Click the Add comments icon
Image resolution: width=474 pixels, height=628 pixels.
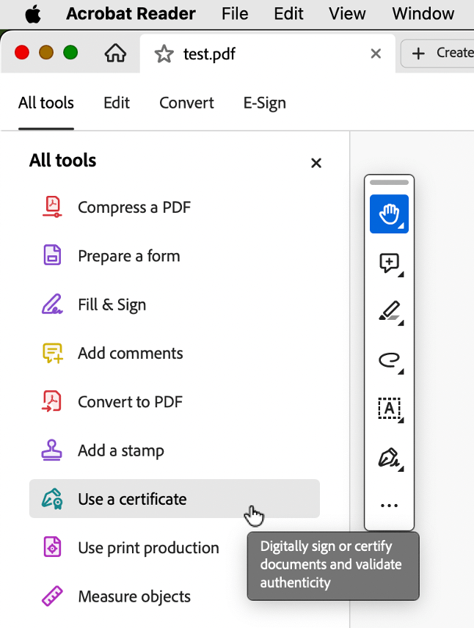coord(53,354)
